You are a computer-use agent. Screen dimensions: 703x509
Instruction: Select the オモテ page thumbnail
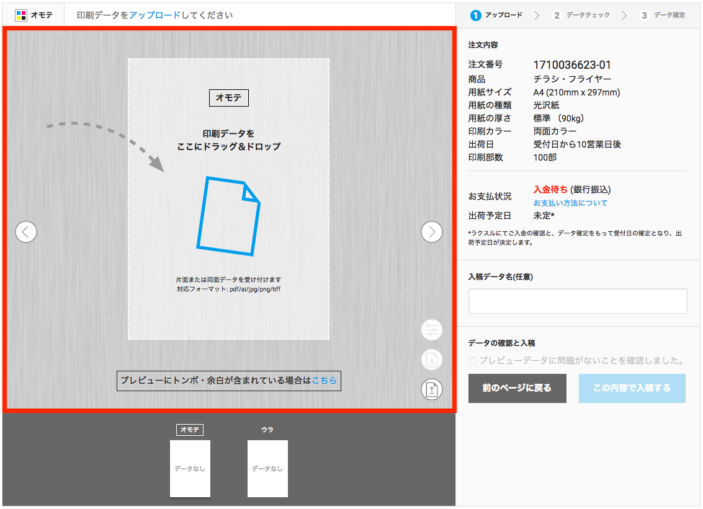[190, 468]
